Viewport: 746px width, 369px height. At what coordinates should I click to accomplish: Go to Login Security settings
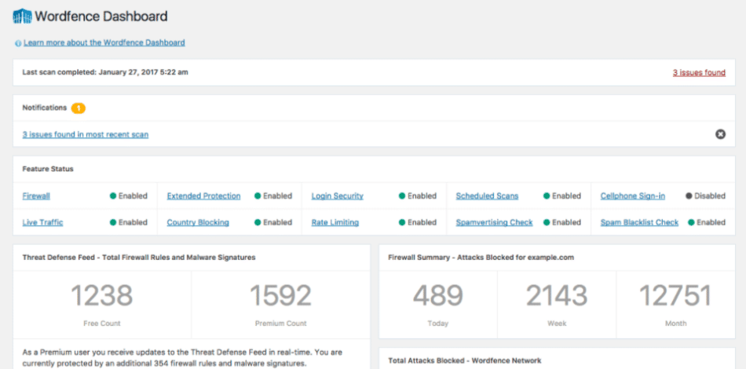(x=337, y=196)
